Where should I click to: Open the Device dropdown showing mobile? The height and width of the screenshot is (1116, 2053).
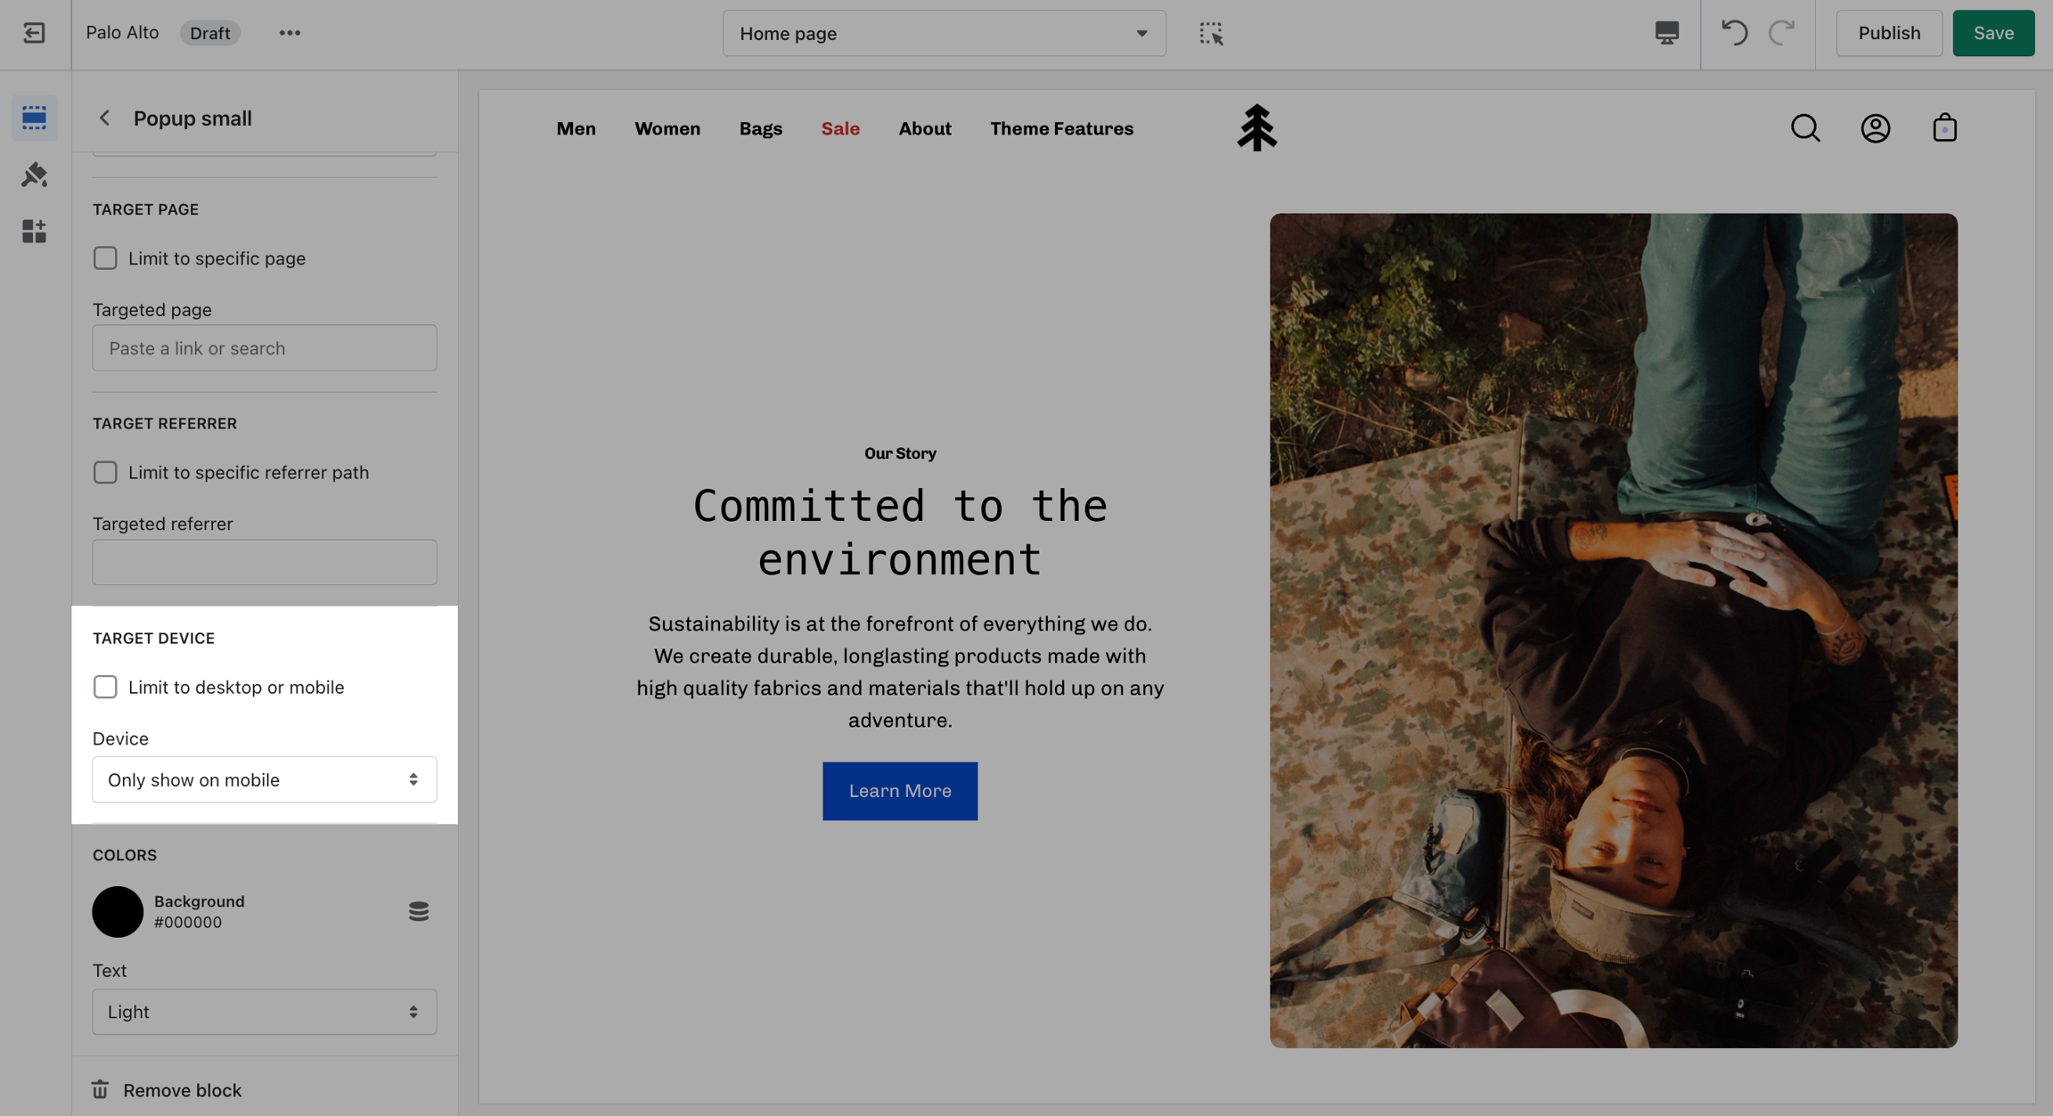tap(264, 779)
